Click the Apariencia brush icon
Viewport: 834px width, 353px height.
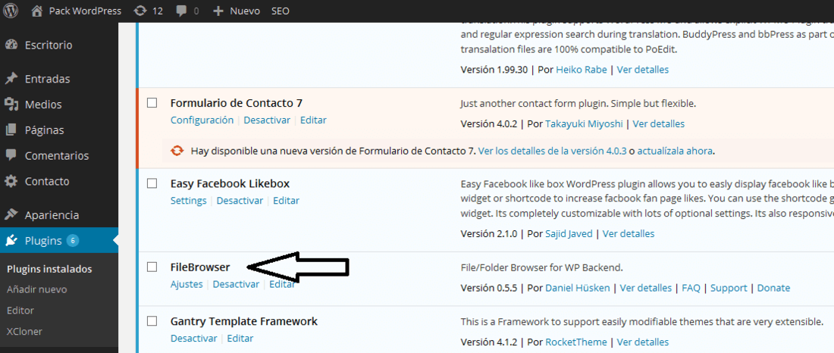coord(11,215)
